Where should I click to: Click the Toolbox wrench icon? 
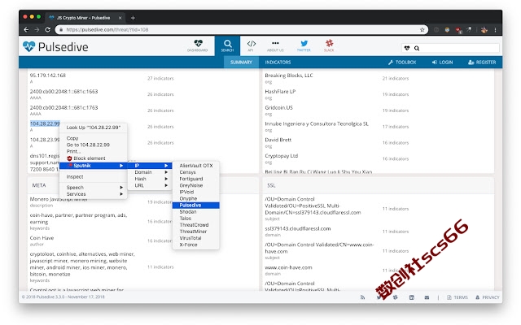point(391,63)
